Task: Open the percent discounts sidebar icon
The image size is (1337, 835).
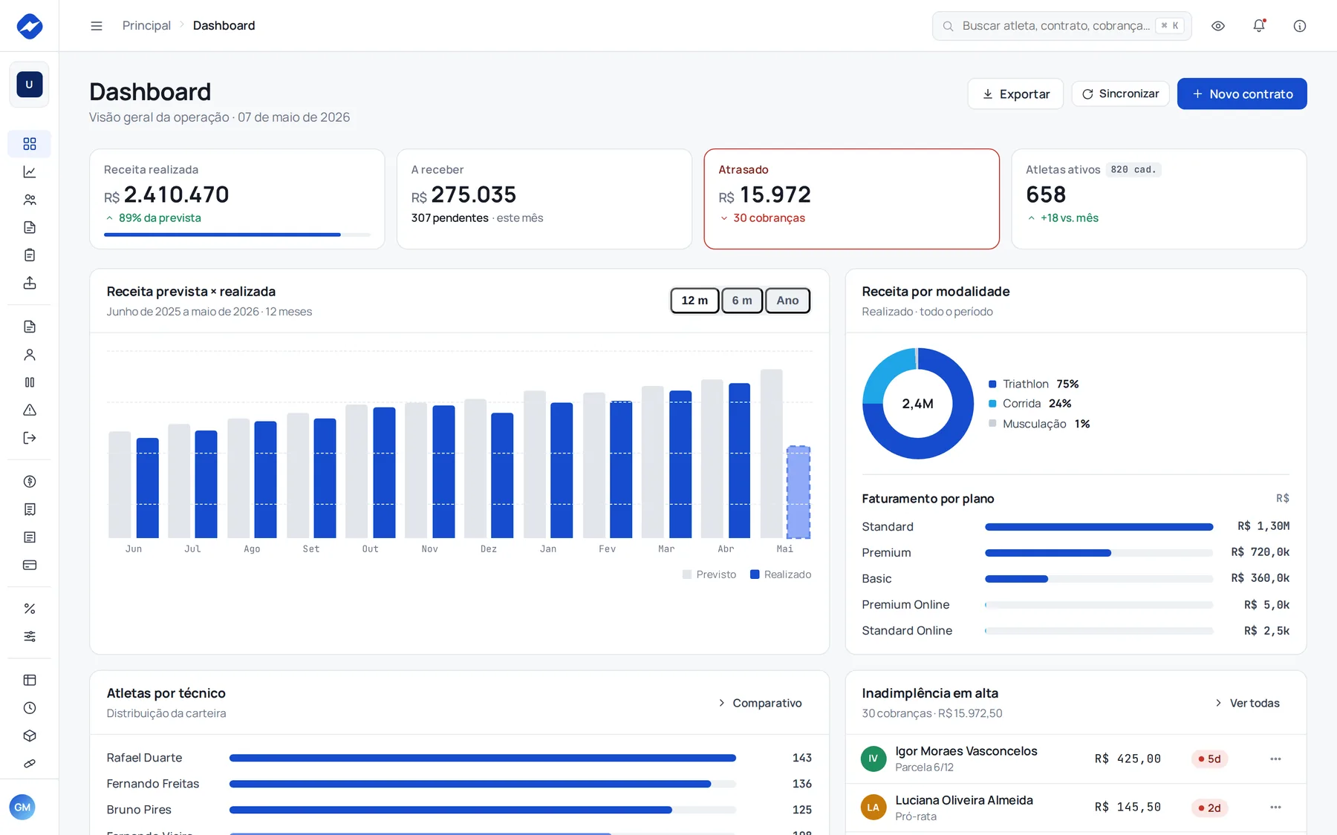Action: (x=30, y=609)
